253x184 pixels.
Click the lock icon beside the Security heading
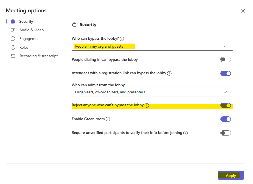coord(74,24)
